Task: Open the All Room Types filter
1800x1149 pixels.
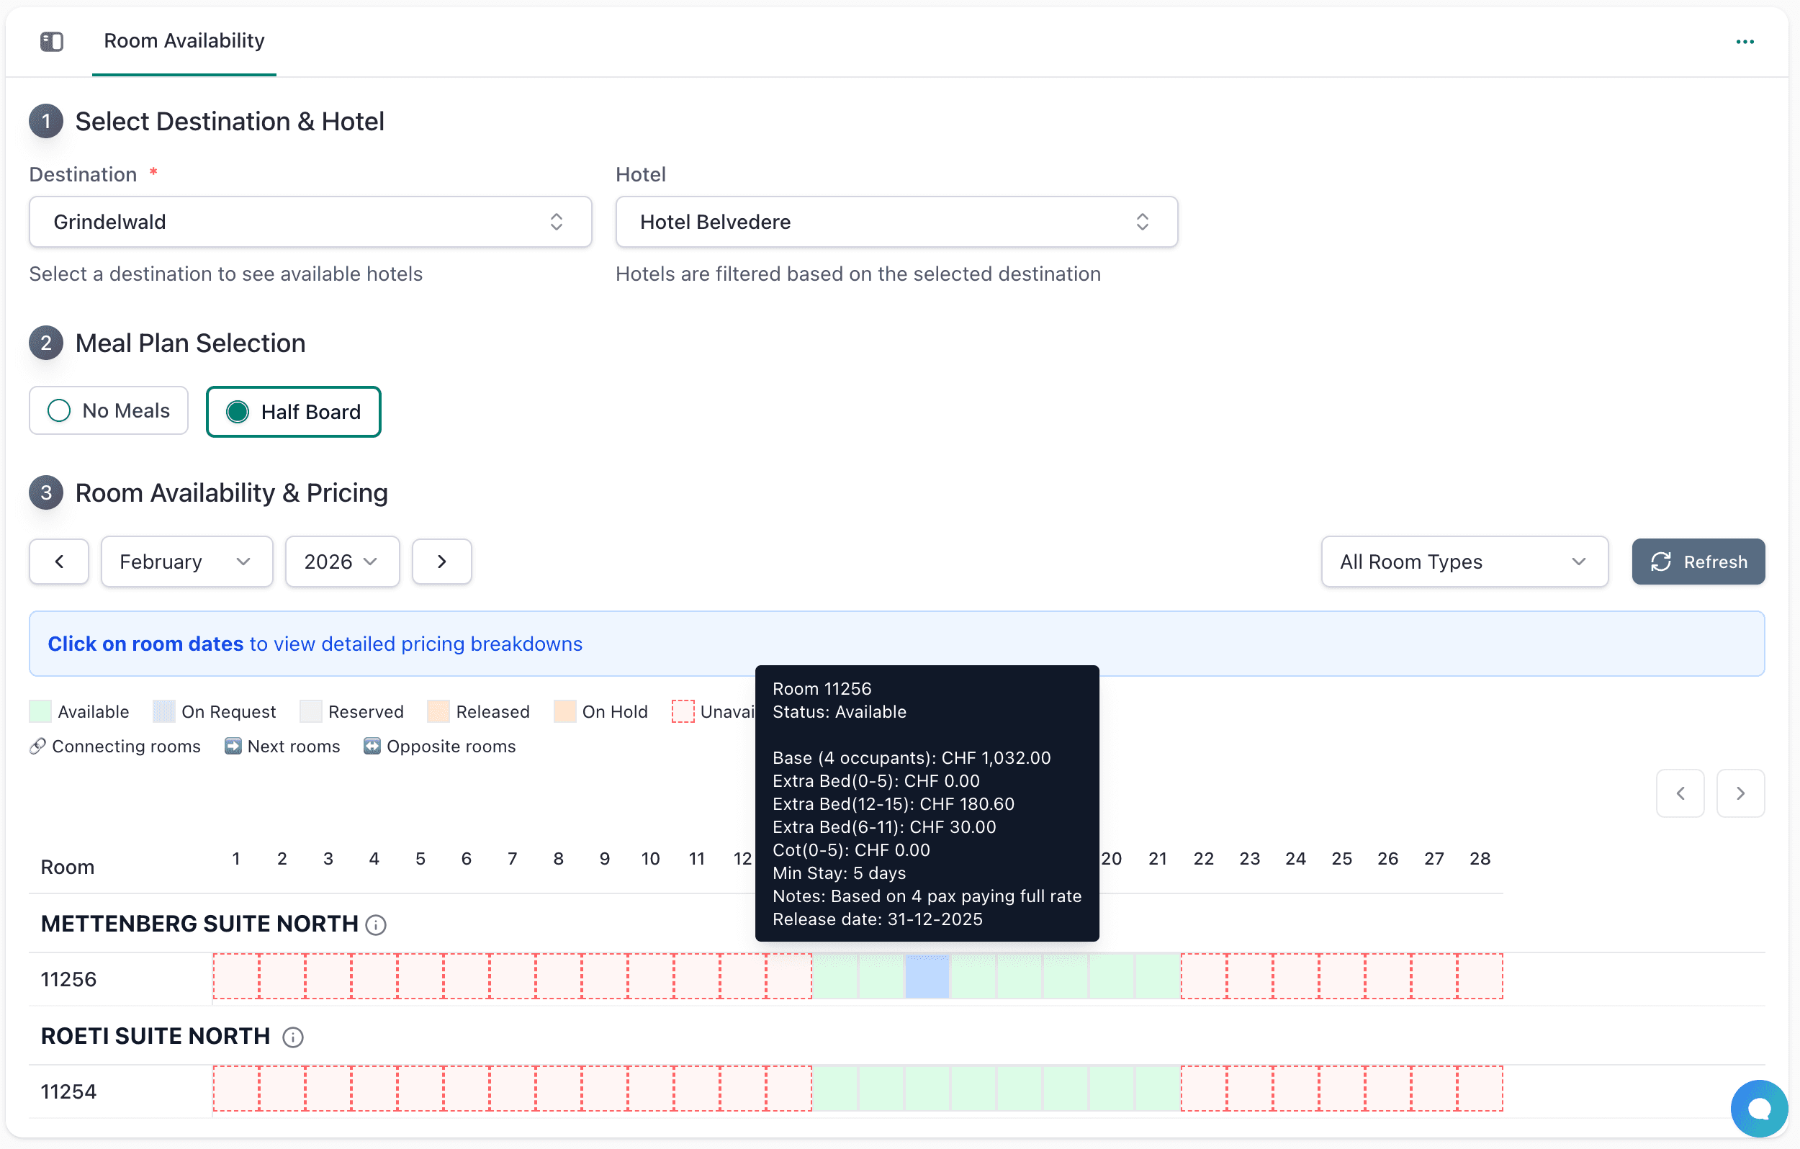Action: pyautogui.click(x=1464, y=562)
